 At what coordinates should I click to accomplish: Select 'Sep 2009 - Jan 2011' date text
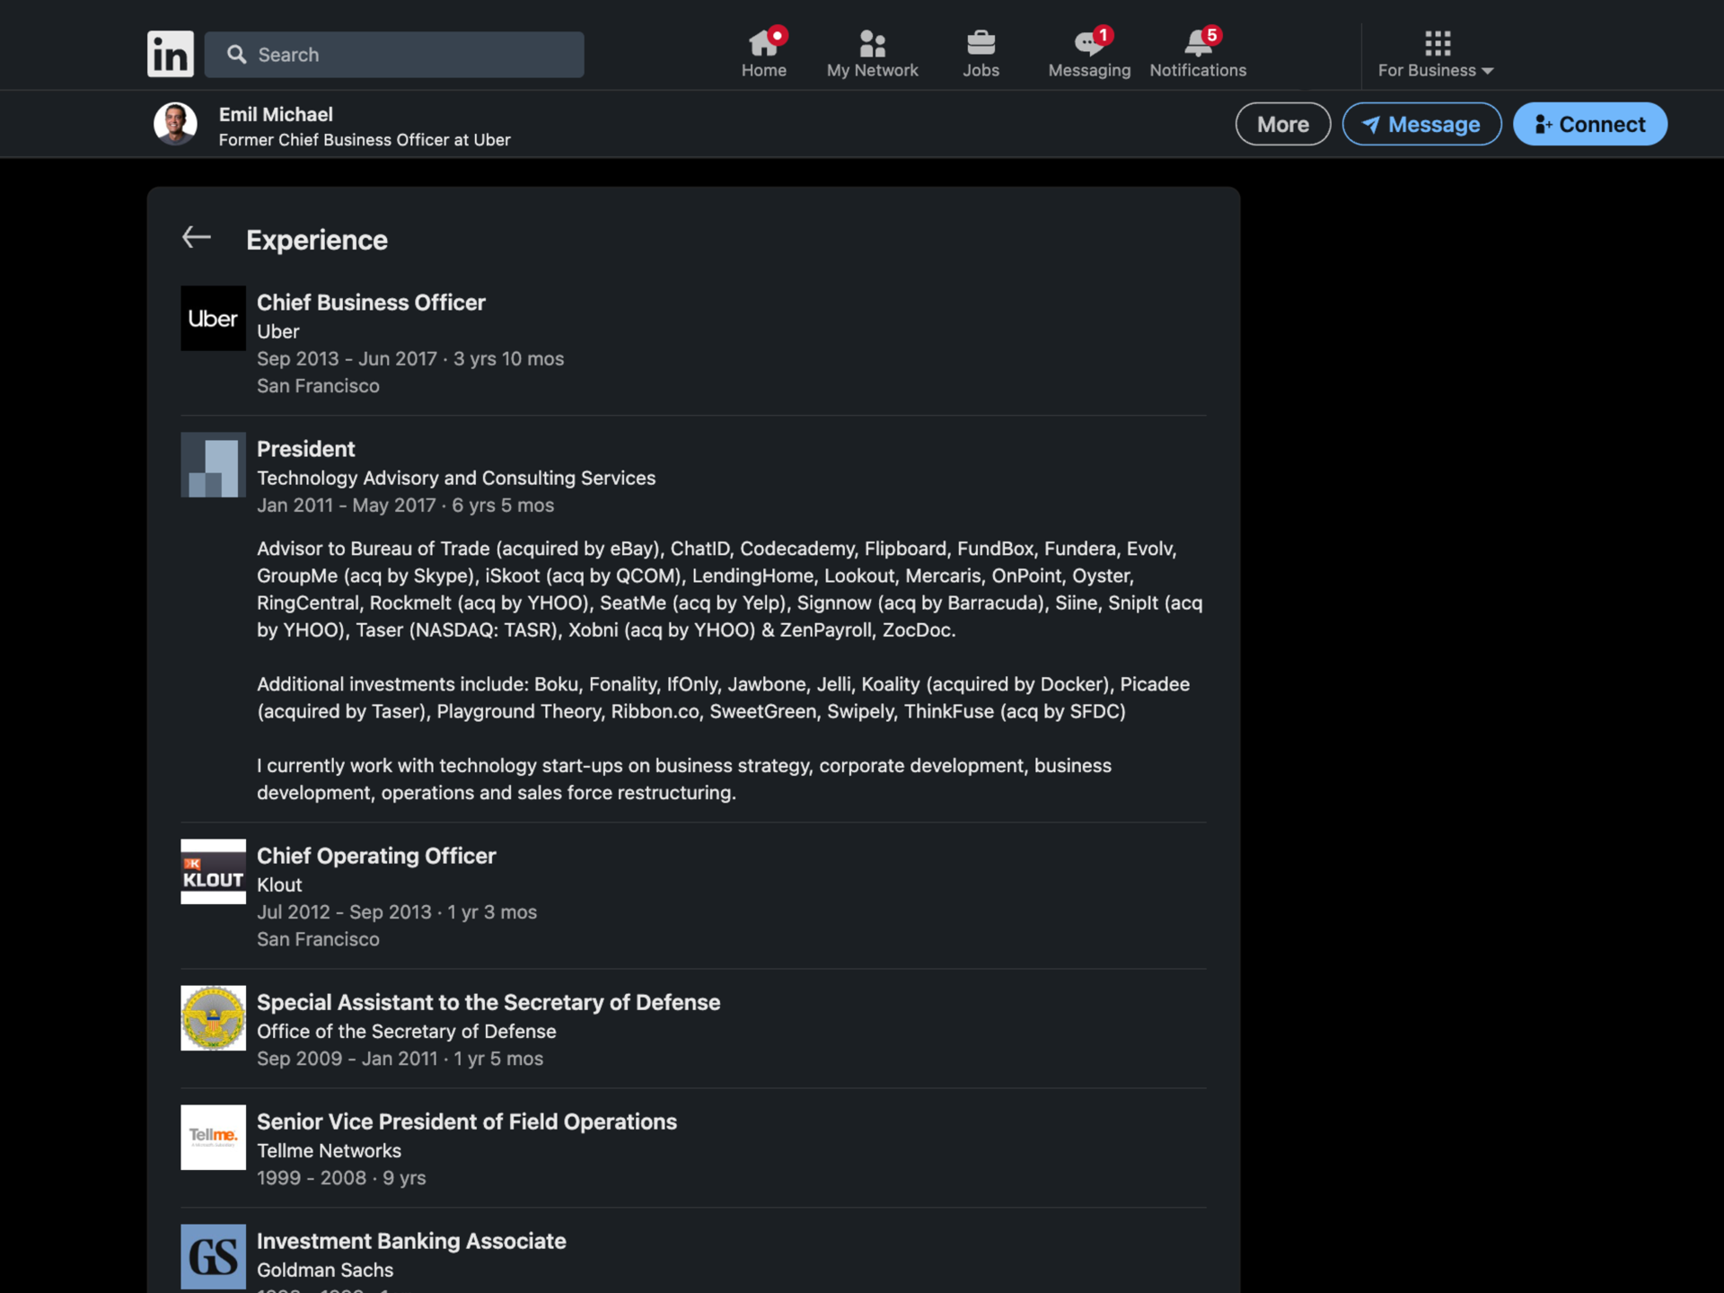click(x=347, y=1058)
